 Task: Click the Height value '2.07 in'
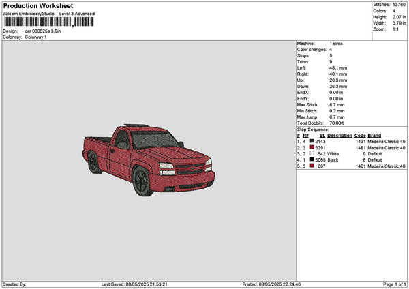(x=399, y=17)
